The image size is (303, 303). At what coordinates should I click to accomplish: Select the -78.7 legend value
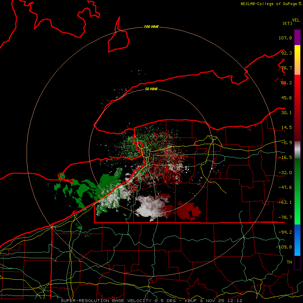pyautogui.click(x=285, y=217)
